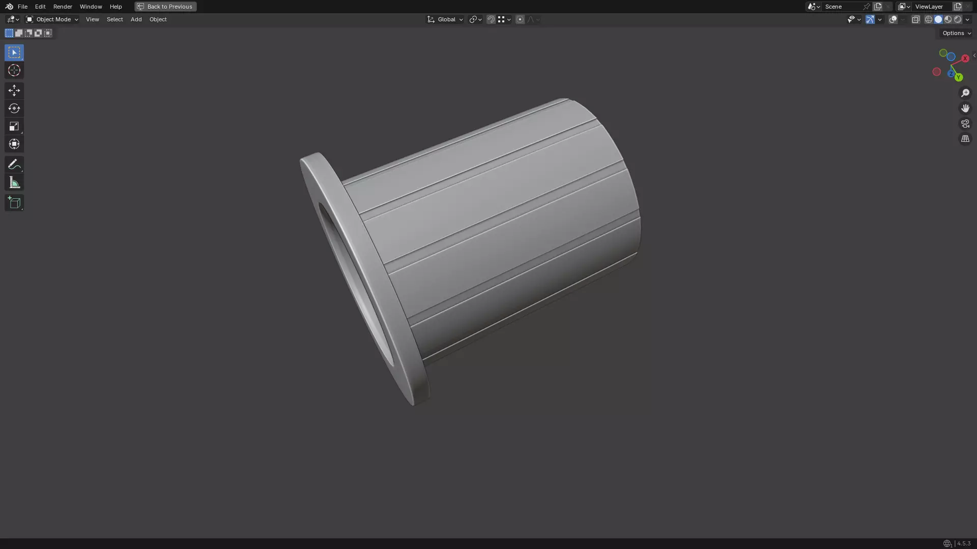Open selectability and visibility dropdown
977x549 pixels.
(x=854, y=19)
